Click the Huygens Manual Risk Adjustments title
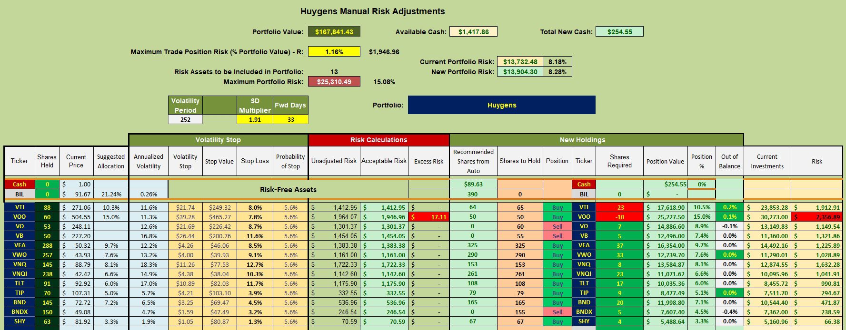This screenshot has width=846, height=330. tap(373, 11)
